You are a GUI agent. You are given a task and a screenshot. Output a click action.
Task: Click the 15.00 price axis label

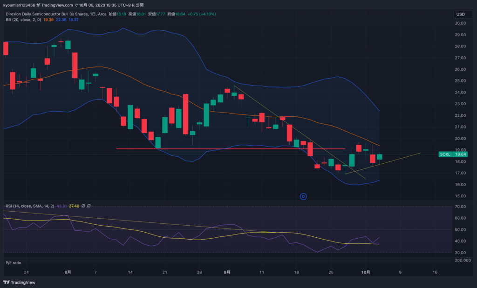point(460,196)
